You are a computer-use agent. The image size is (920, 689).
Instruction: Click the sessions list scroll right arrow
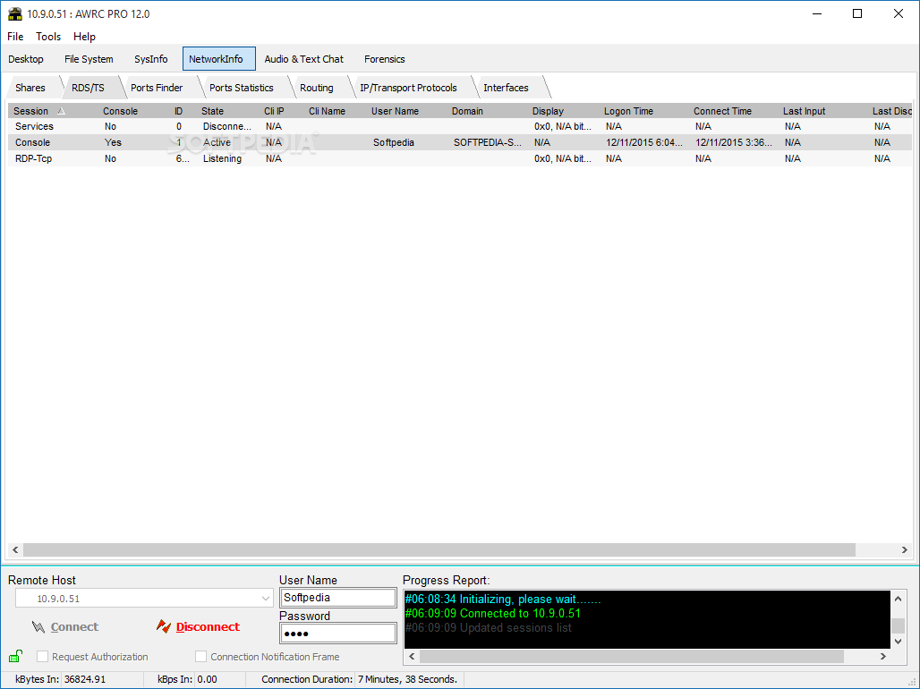pyautogui.click(x=904, y=550)
